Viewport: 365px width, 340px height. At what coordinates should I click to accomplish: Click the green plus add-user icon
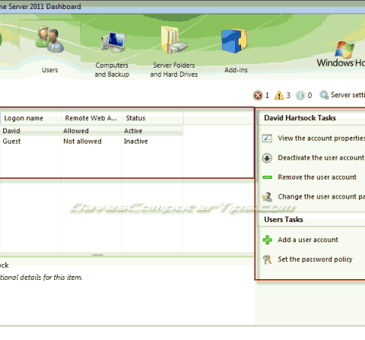[x=268, y=240]
